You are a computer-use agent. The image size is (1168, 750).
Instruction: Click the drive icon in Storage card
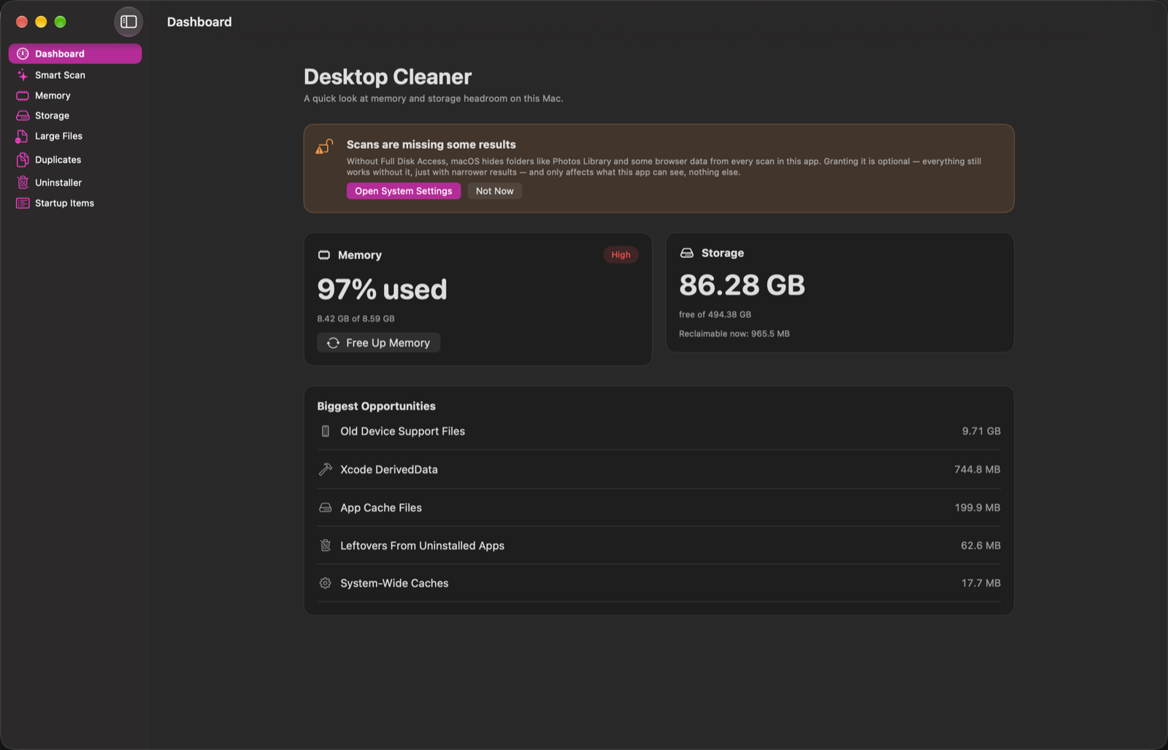[x=687, y=253]
